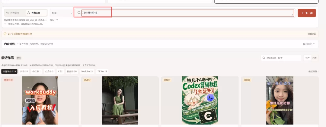This screenshot has width=326, height=127.
Task: Click the arrow icon on the 下一步 button
Action: point(302,13)
